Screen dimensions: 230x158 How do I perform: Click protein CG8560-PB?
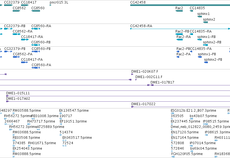pos(36,51)
